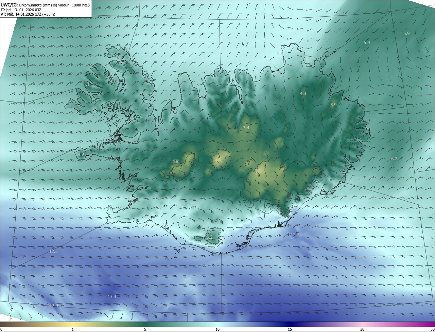
Task: Click the 30 tick on the color scale
Action: click(362, 329)
